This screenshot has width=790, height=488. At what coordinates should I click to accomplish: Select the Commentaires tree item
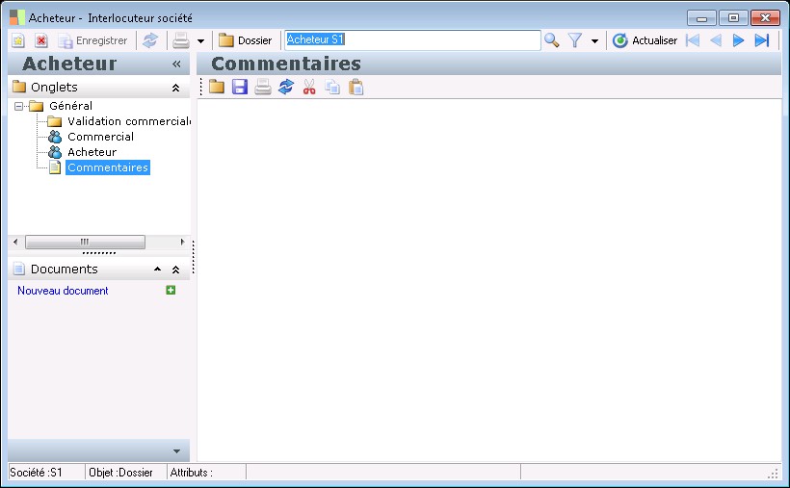(108, 167)
